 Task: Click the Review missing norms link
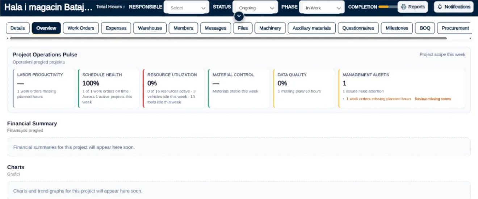[433, 99]
